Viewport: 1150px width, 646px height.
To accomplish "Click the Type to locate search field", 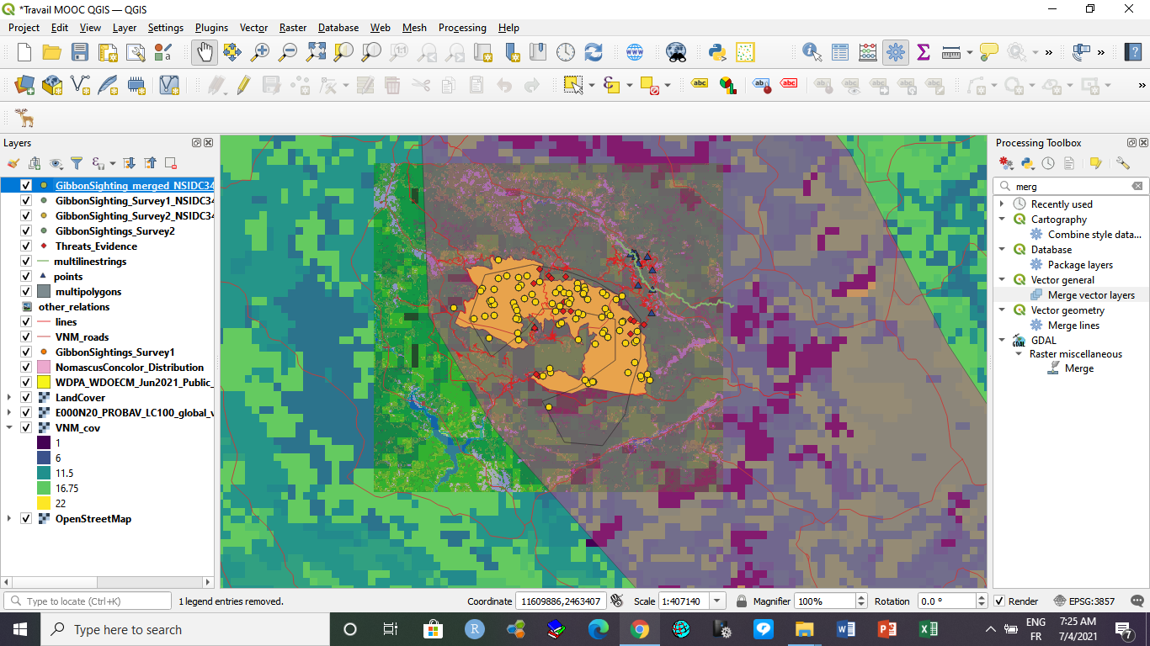I will click(x=88, y=601).
